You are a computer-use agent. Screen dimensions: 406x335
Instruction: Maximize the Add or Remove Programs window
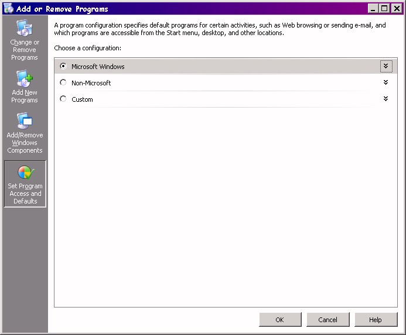384,9
